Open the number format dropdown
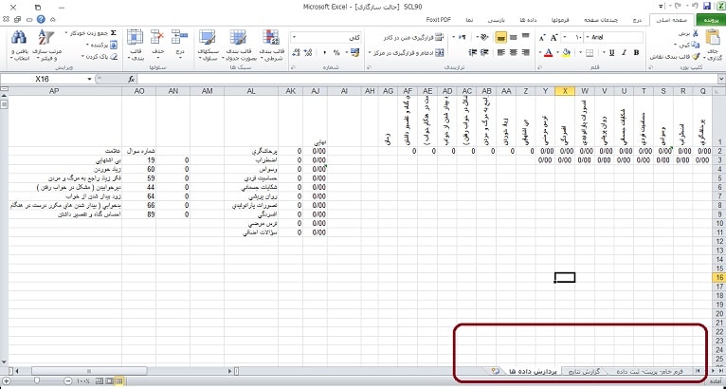 pos(296,37)
